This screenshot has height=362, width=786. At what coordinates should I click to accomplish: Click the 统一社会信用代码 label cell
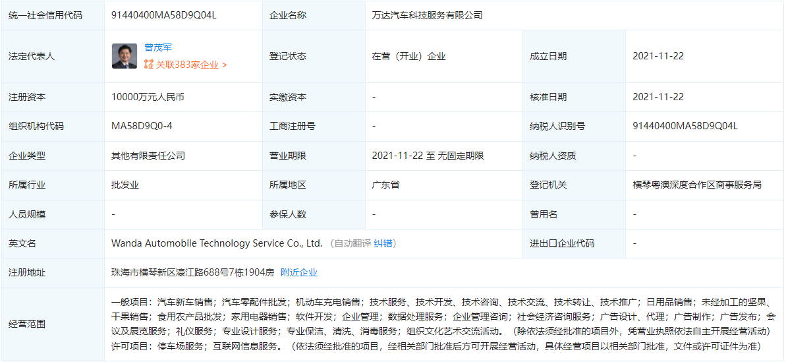pyautogui.click(x=53, y=16)
